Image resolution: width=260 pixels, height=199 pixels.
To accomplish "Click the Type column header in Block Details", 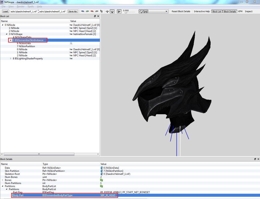I will pyautogui.click(x=70, y=164).
